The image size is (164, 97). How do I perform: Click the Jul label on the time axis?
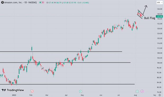(x=119, y=95)
